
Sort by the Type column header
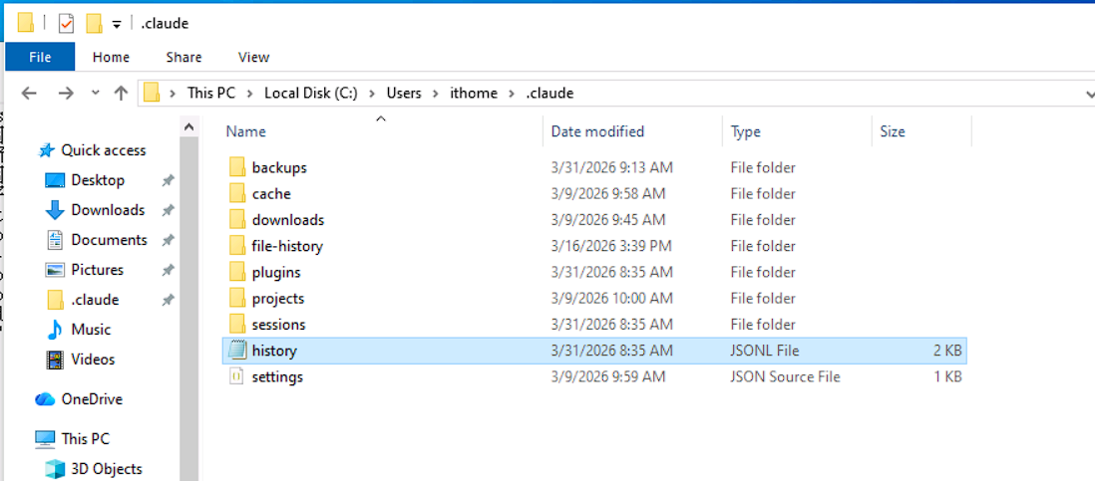tap(798, 131)
